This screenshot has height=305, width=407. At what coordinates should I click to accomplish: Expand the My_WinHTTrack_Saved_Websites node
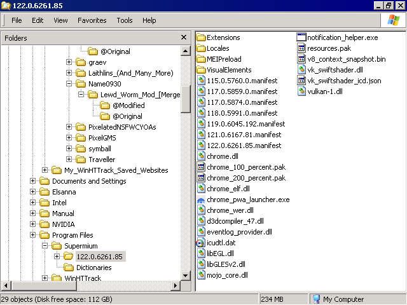click(x=45, y=170)
